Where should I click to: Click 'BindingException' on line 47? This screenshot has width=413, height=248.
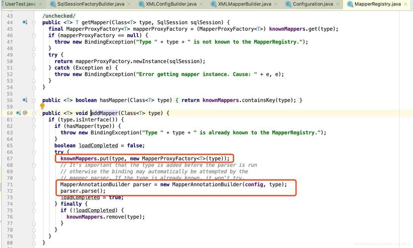click(109, 42)
